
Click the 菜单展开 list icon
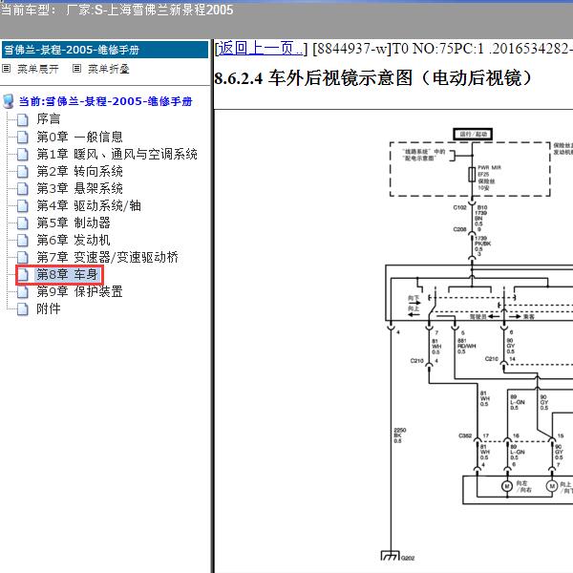coord(7,69)
